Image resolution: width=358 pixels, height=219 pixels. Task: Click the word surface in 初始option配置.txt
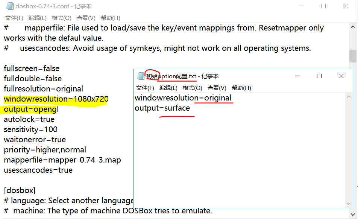[x=177, y=108]
